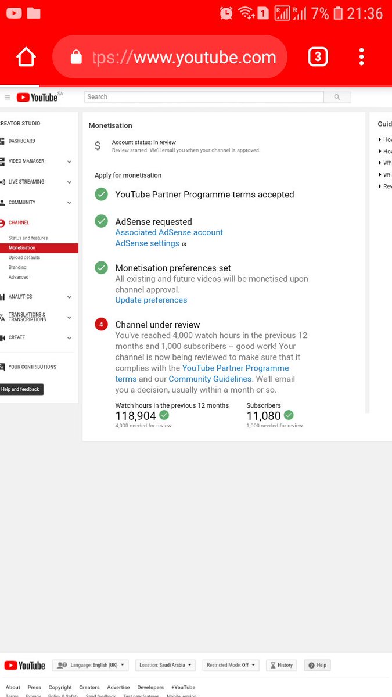Expand the Community section chevron
The width and height of the screenshot is (392, 697).
[69, 203]
